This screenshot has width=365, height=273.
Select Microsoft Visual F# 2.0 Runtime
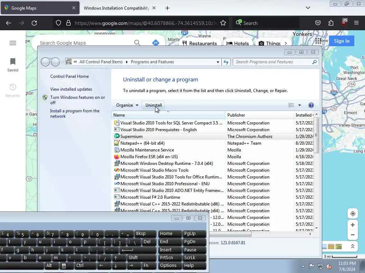[x=213, y=197]
